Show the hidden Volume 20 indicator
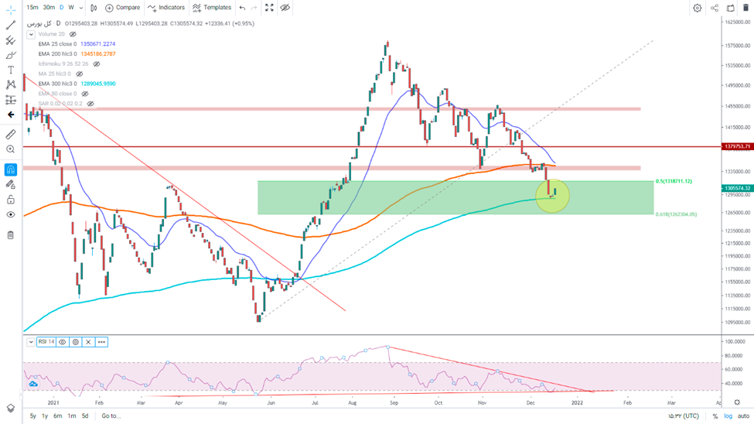The height and width of the screenshot is (424, 754). (x=73, y=35)
